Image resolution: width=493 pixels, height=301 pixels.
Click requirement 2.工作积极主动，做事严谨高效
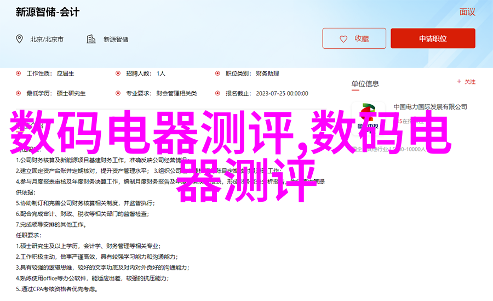click(97, 257)
